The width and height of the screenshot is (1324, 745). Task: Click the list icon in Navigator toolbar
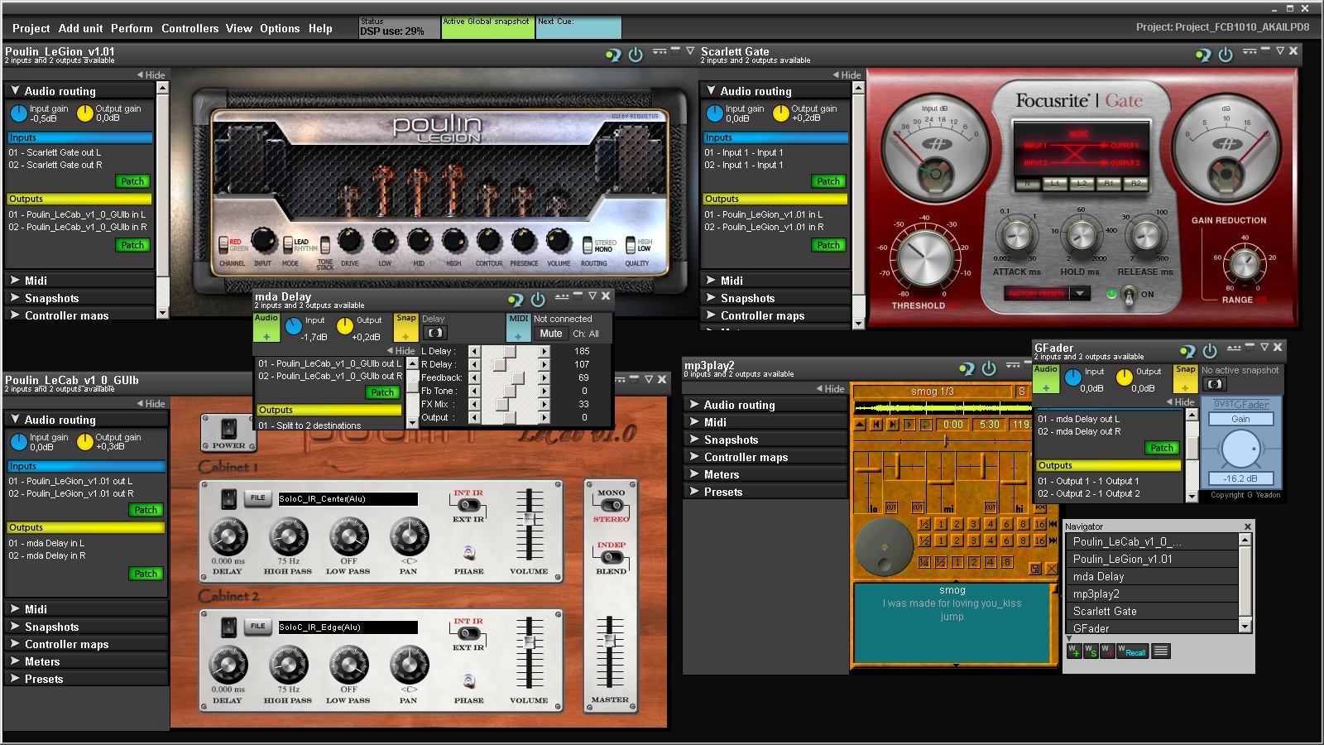pos(1161,651)
